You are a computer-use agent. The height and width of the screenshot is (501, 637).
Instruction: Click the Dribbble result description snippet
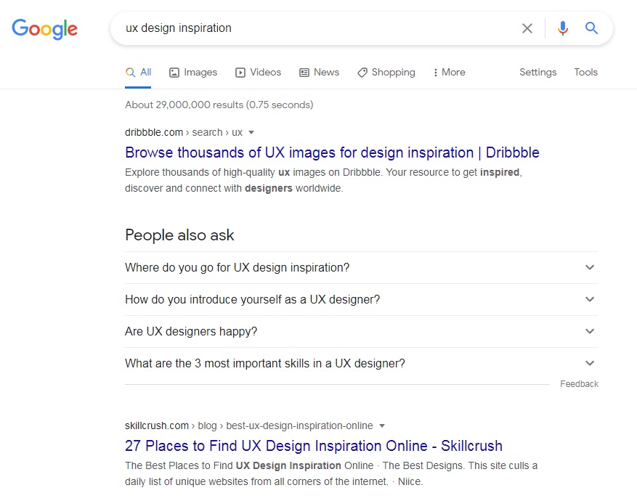(x=323, y=180)
